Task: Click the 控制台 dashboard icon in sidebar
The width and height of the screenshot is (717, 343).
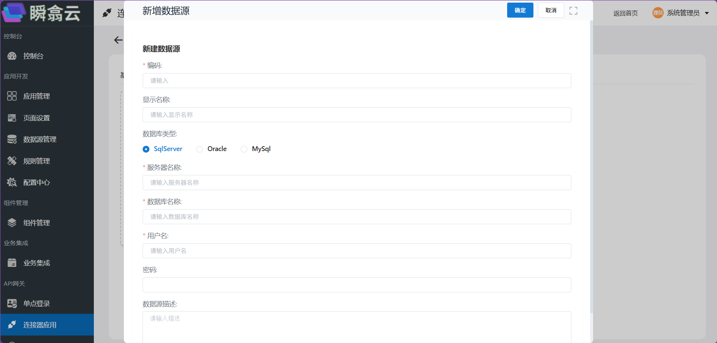Action: point(12,56)
